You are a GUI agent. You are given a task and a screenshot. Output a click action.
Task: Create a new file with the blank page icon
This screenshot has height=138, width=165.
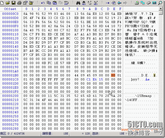[x=2, y=3]
